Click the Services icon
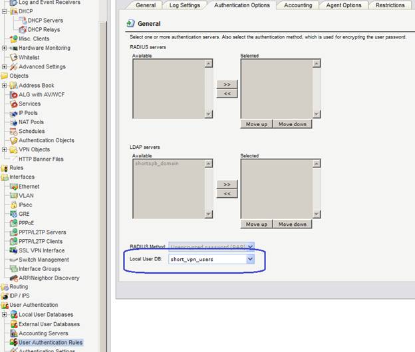The height and width of the screenshot is (352, 415). 13,104
